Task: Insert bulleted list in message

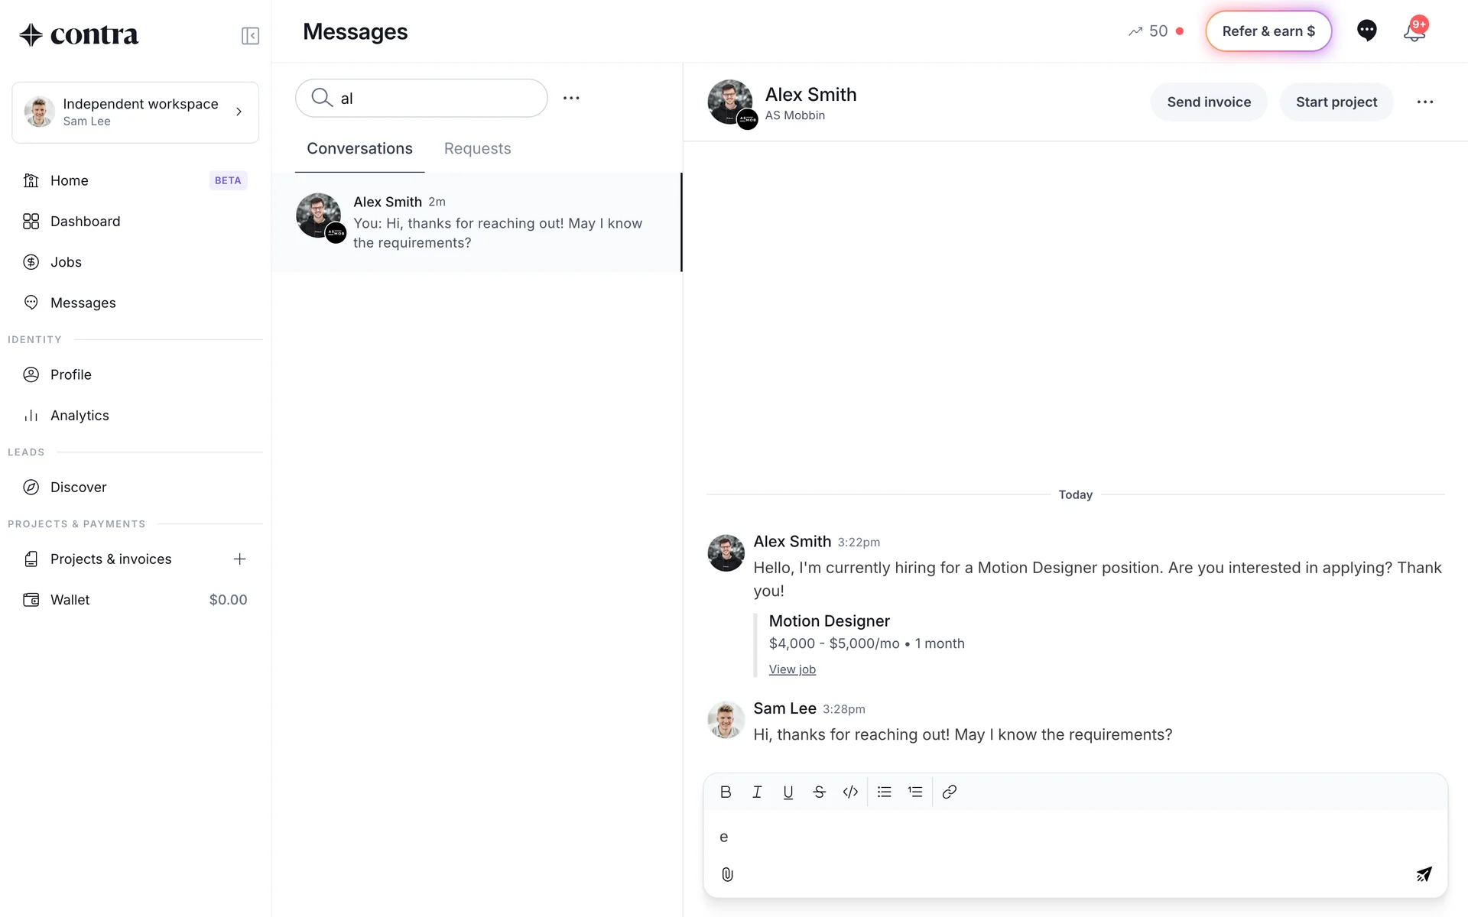Action: pos(884,792)
